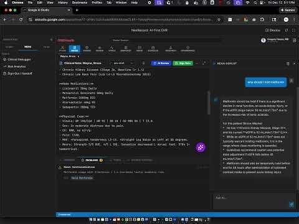Click the 'why should I hold metformin' message
The height and width of the screenshot is (224, 299).
coord(266,82)
